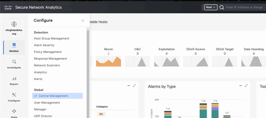Image resolution: width=266 pixels, height=118 pixels.
Task: Click the Cisco logo
Action: tap(7, 7)
